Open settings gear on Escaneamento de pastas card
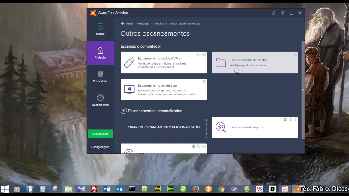The width and height of the screenshot is (349, 196). tap(295, 54)
